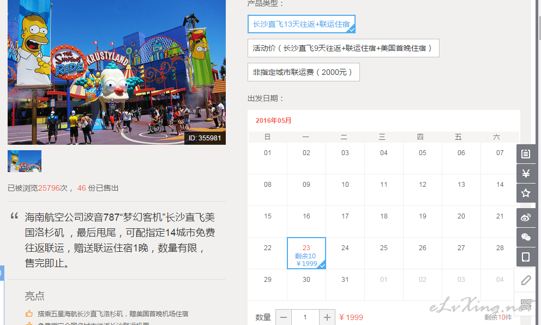Select the small Simpsons thumbnail below the photo
Image resolution: width=541 pixels, height=325 pixels.
(25, 161)
